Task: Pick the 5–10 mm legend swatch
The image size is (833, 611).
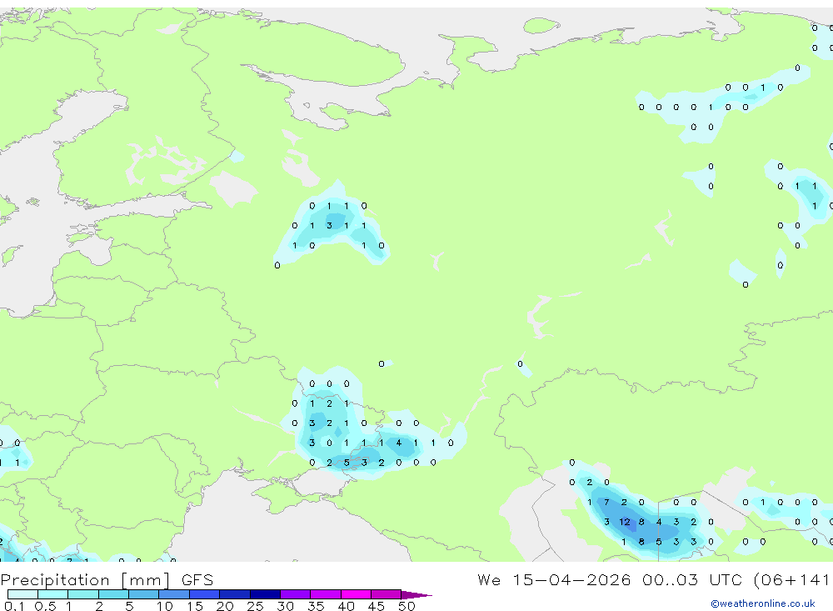Action: (144, 594)
